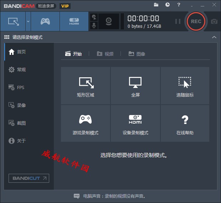Open the BANDICUT link button
The width and height of the screenshot is (221, 203).
[x=29, y=178]
